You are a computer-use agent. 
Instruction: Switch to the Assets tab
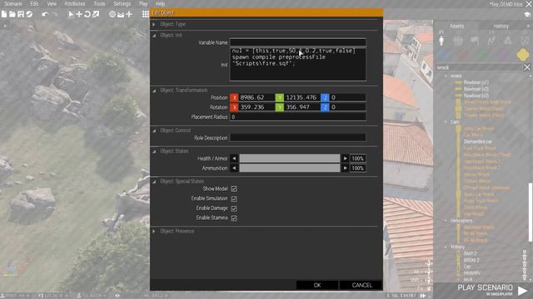456,26
